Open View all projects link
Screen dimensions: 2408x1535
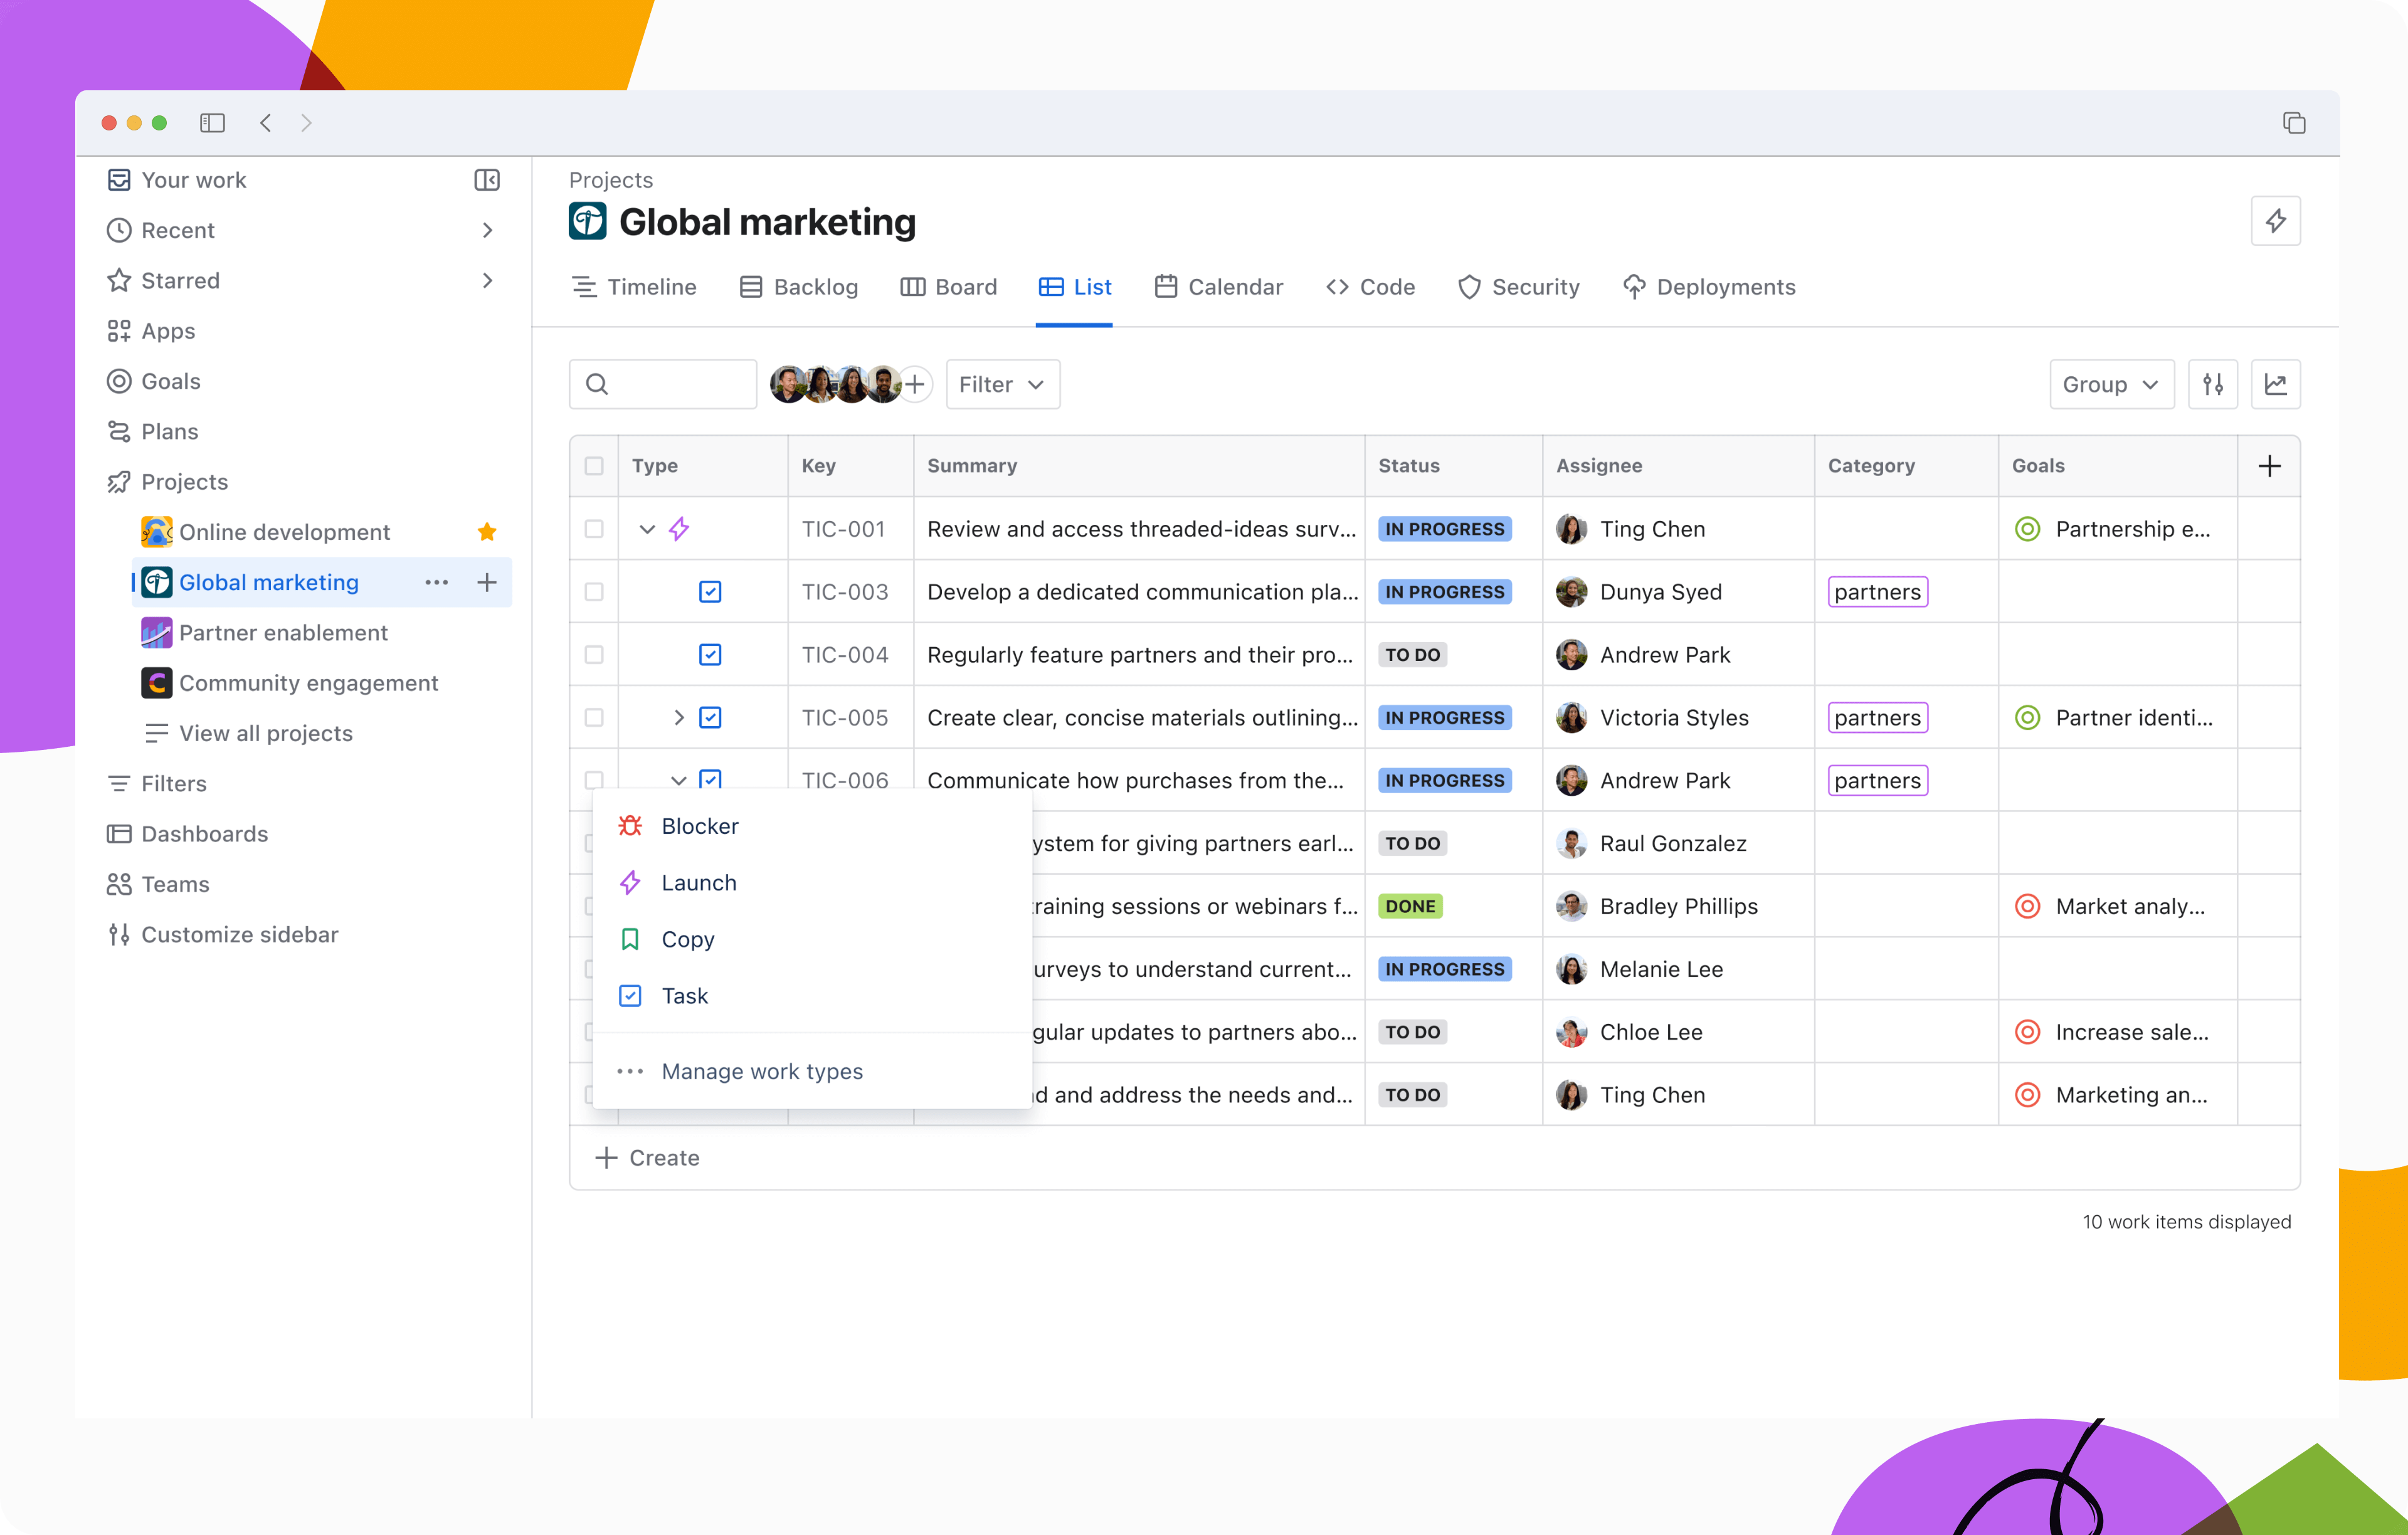click(265, 733)
